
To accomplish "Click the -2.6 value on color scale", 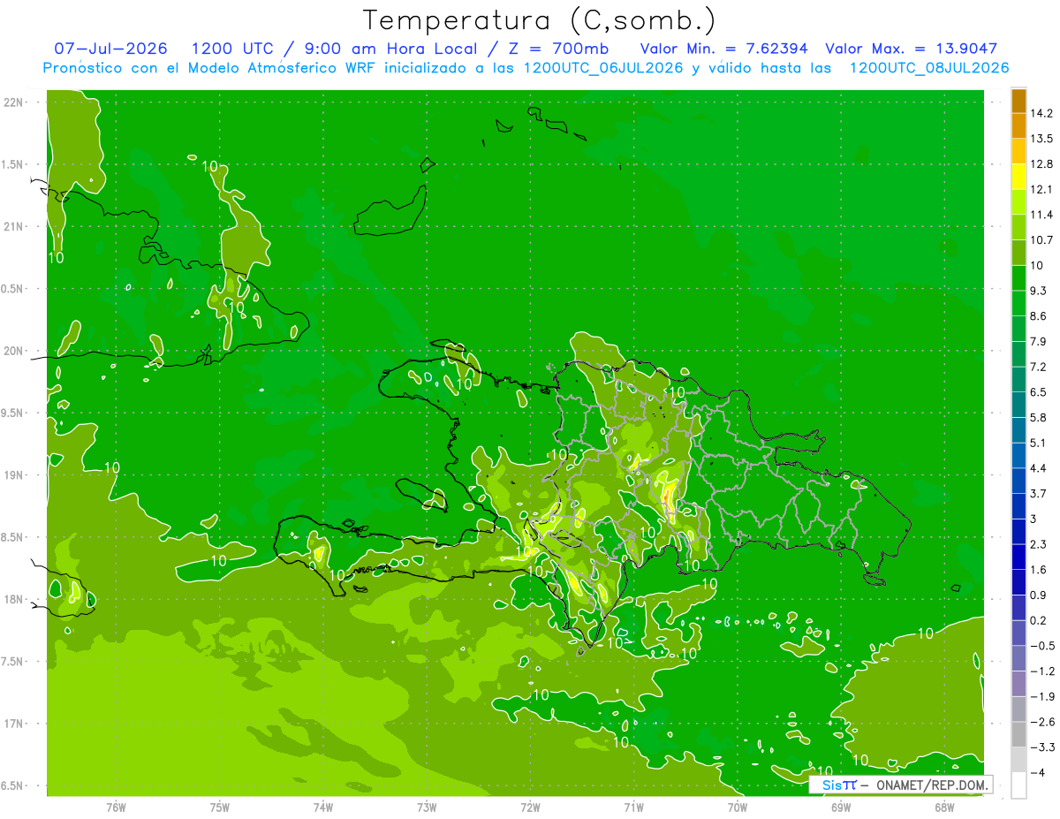I will click(1041, 721).
